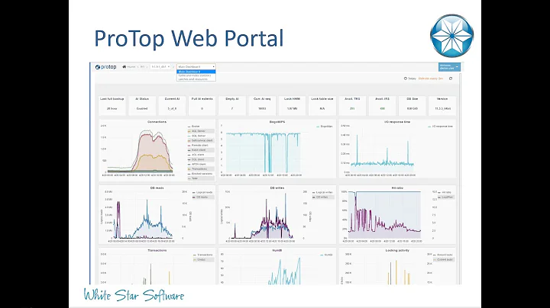Viewport: 550px width, 308px height.
Task: Click the AI Status Enabled tile
Action: [142, 105]
